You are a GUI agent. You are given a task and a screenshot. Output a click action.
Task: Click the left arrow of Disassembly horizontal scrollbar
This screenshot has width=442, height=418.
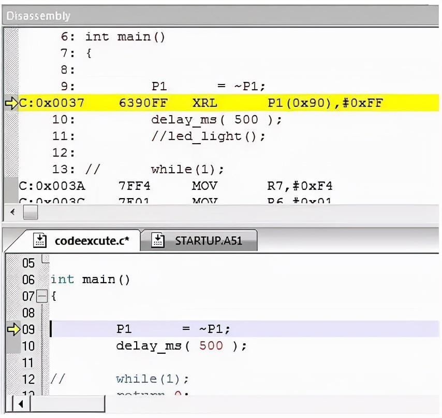point(12,212)
